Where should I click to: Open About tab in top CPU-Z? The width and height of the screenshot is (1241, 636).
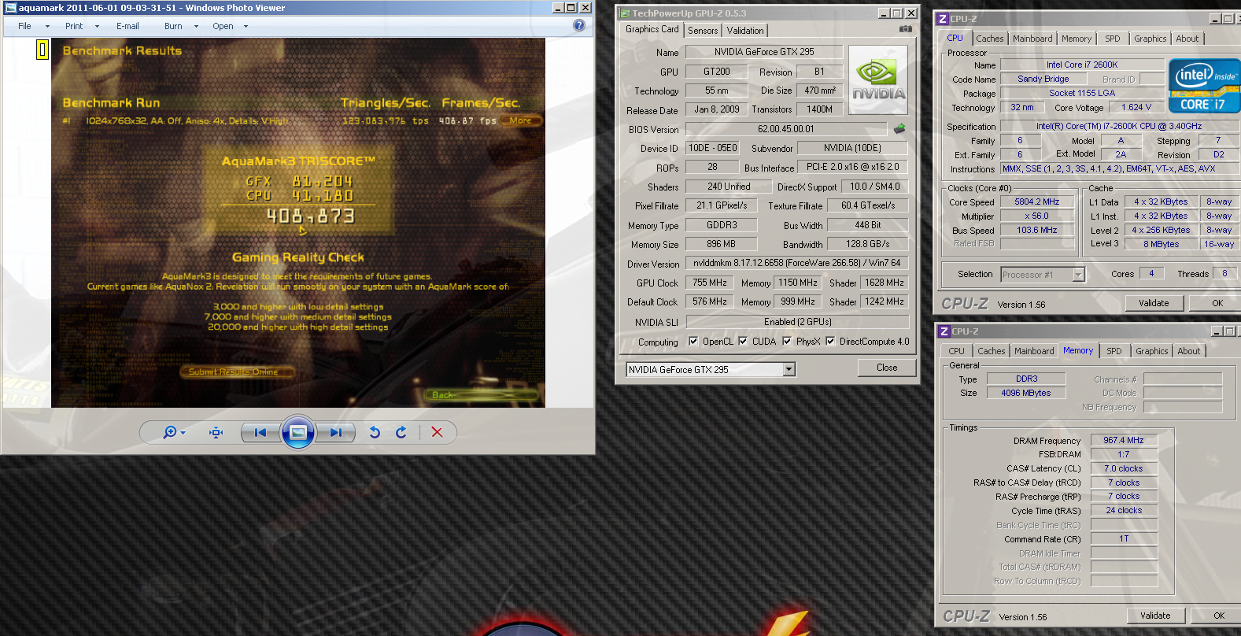[1187, 39]
